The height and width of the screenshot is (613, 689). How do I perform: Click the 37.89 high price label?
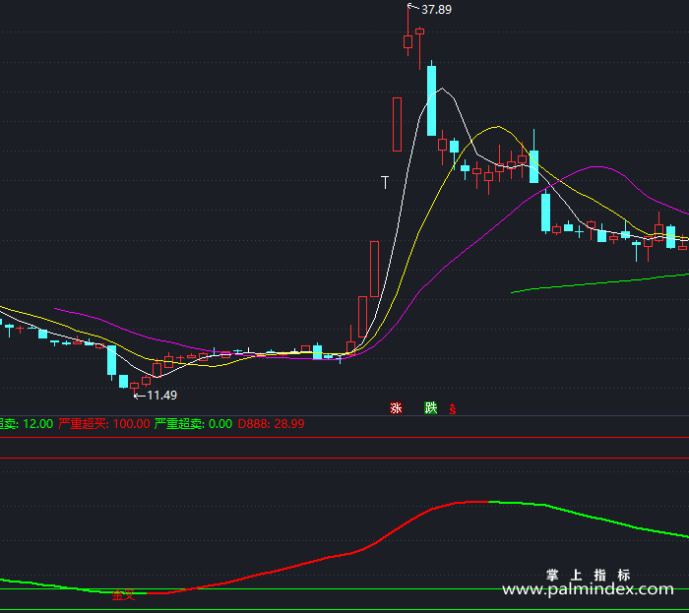[x=436, y=10]
